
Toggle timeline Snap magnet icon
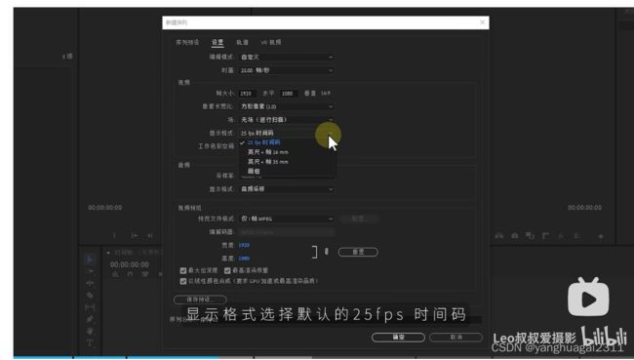[130, 274]
